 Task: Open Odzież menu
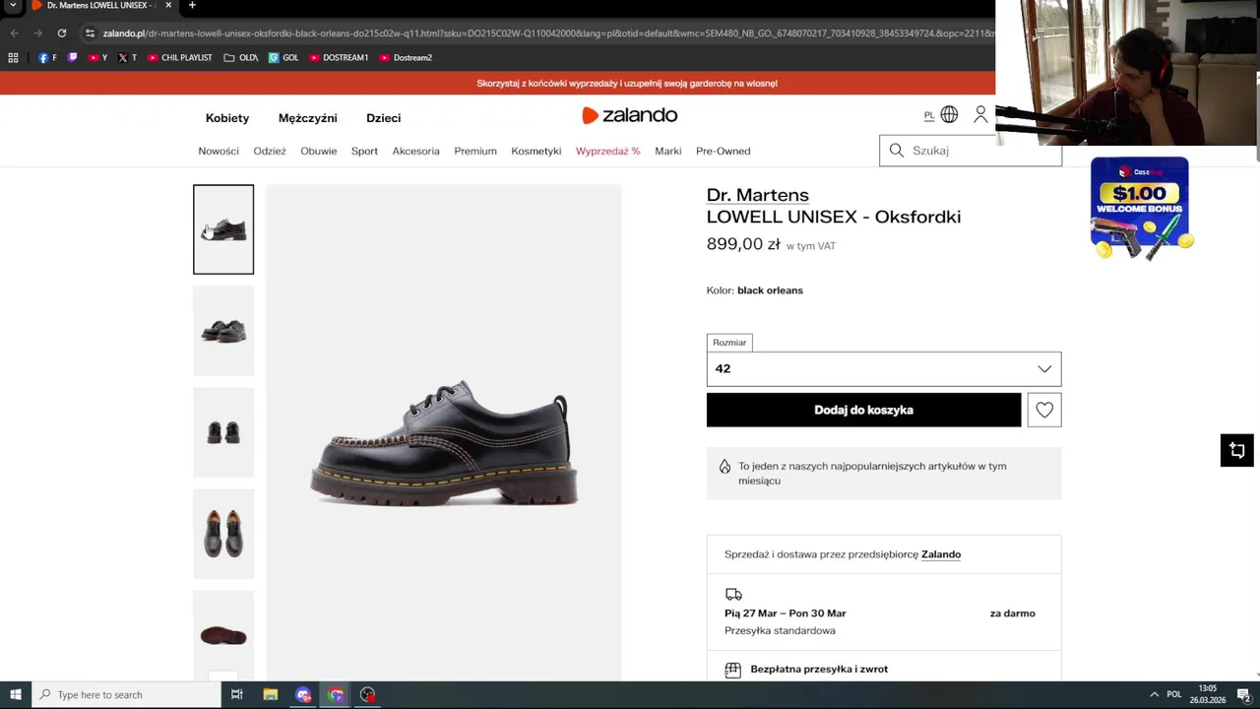point(270,151)
